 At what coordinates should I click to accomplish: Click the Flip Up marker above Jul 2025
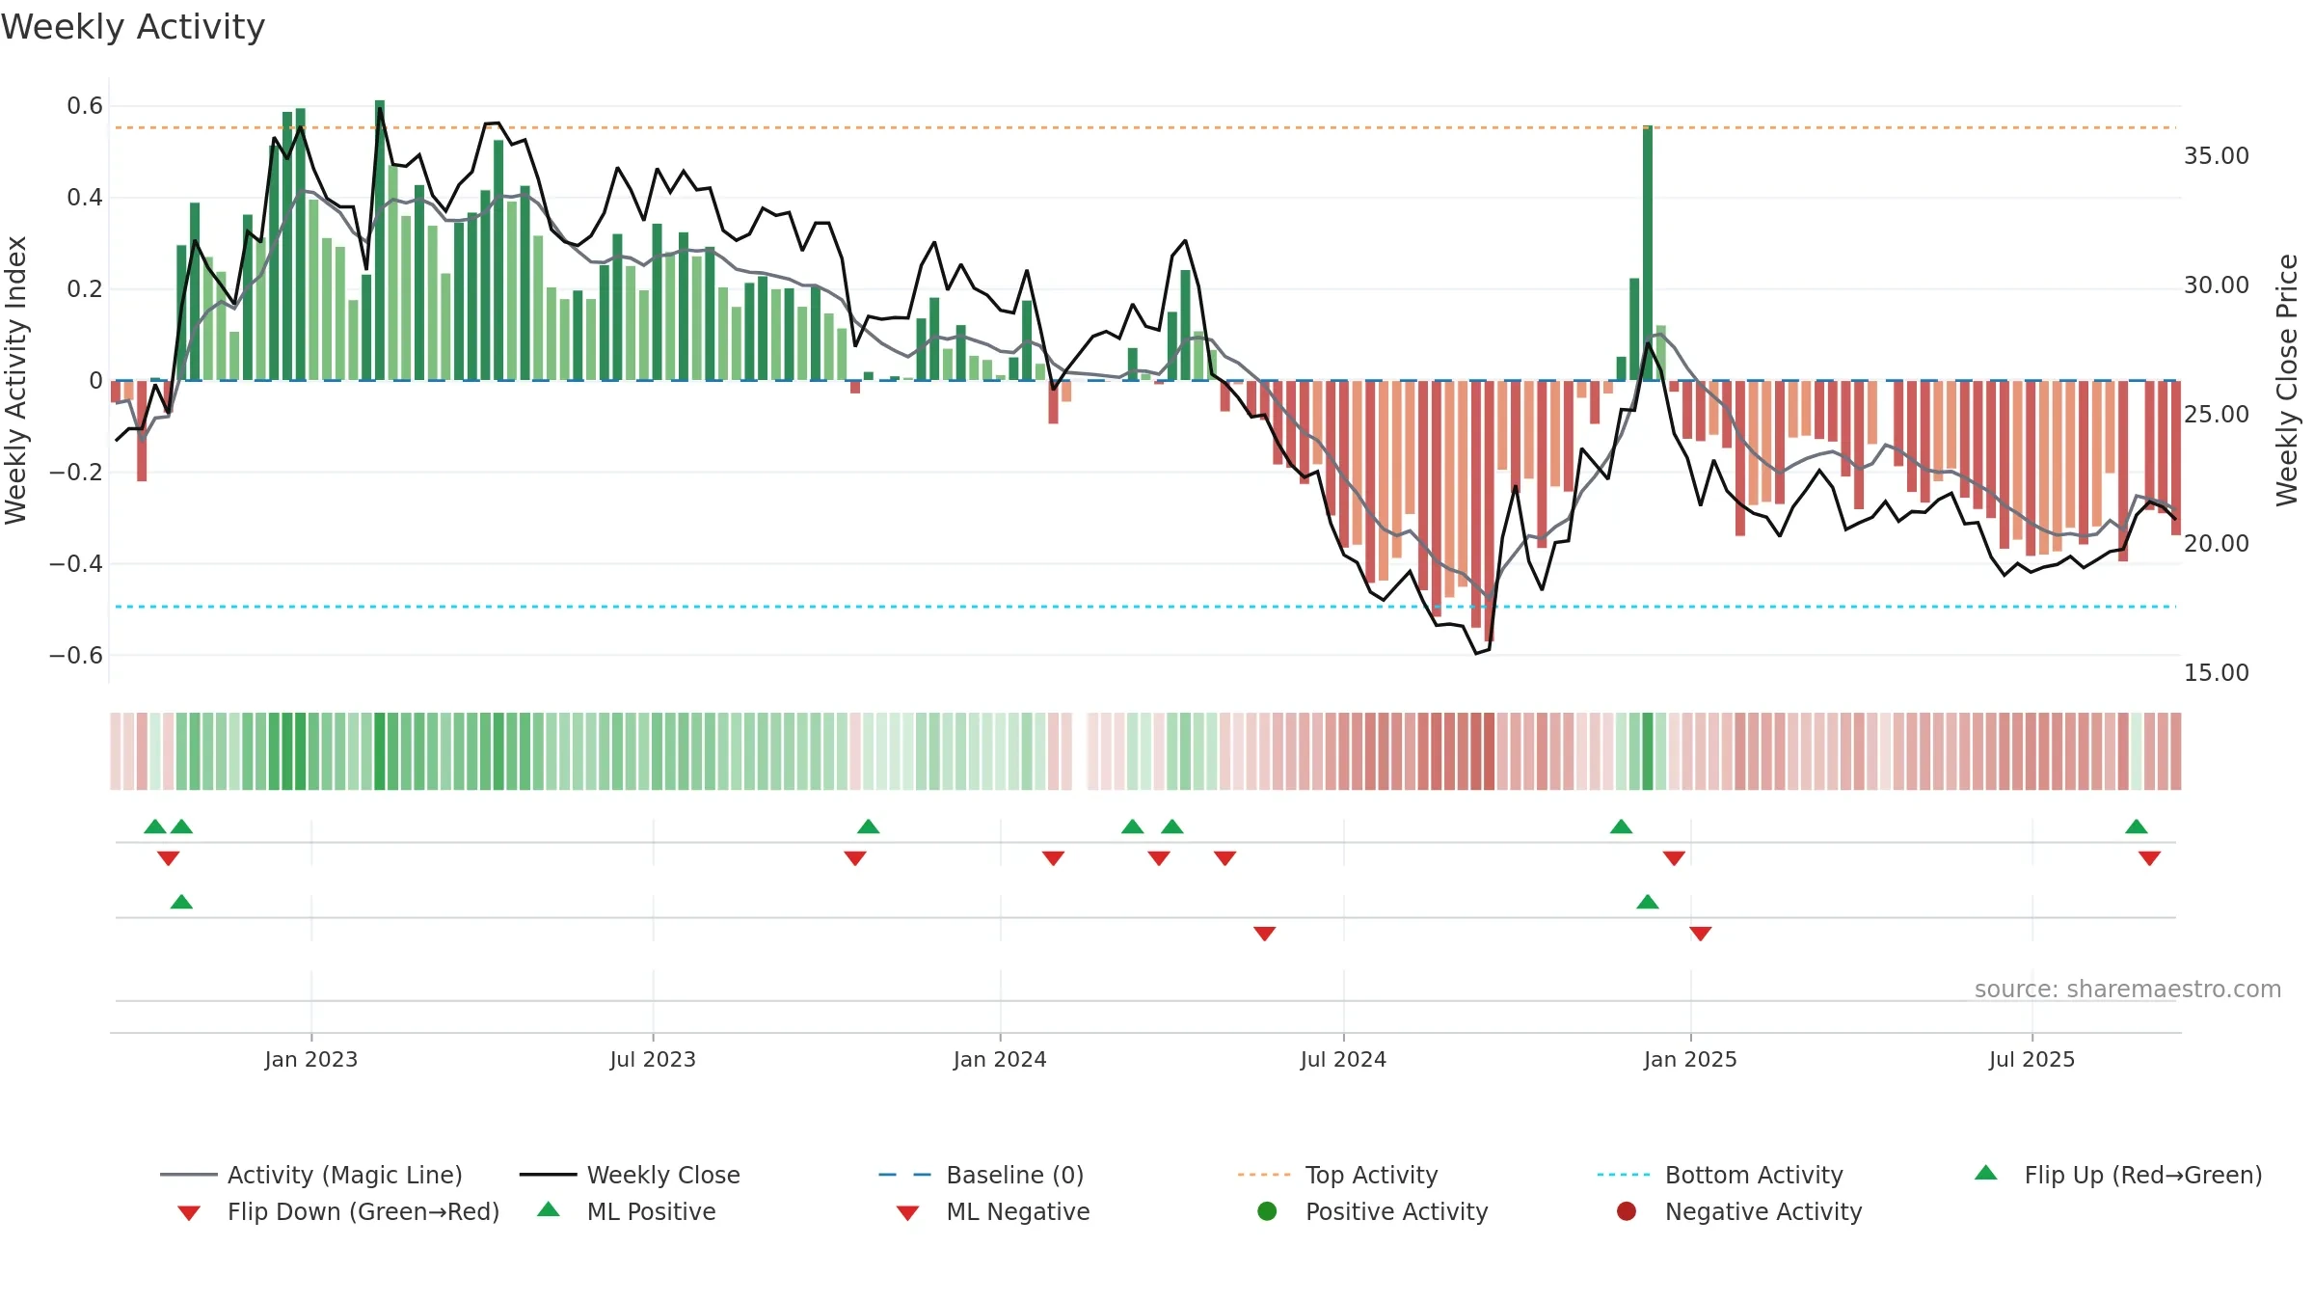(x=2137, y=827)
